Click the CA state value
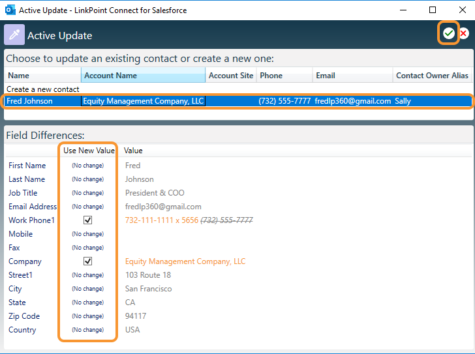This screenshot has width=475, height=354. tap(130, 302)
